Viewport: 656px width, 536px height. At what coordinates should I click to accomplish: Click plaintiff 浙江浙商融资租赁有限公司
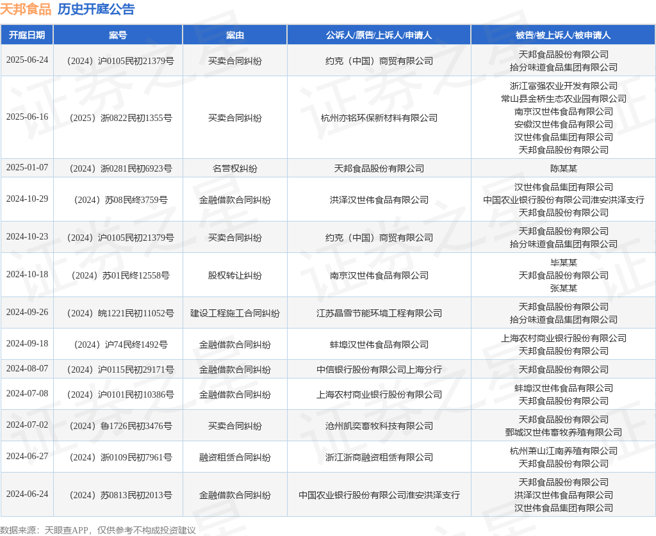(379, 457)
